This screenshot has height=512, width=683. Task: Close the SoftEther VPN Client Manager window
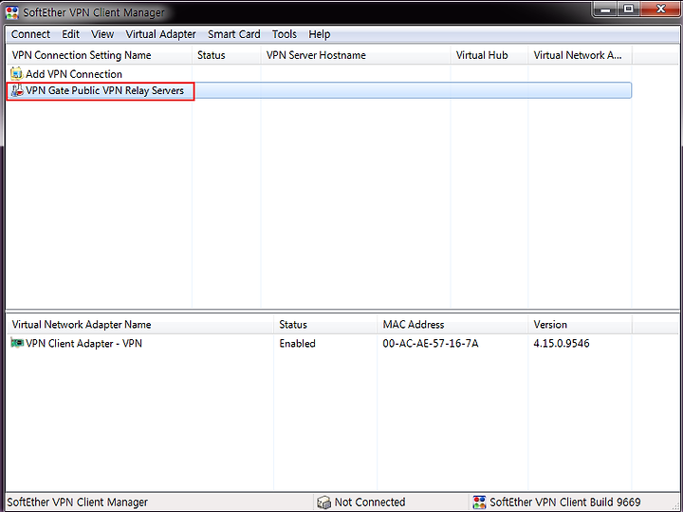pos(661,9)
